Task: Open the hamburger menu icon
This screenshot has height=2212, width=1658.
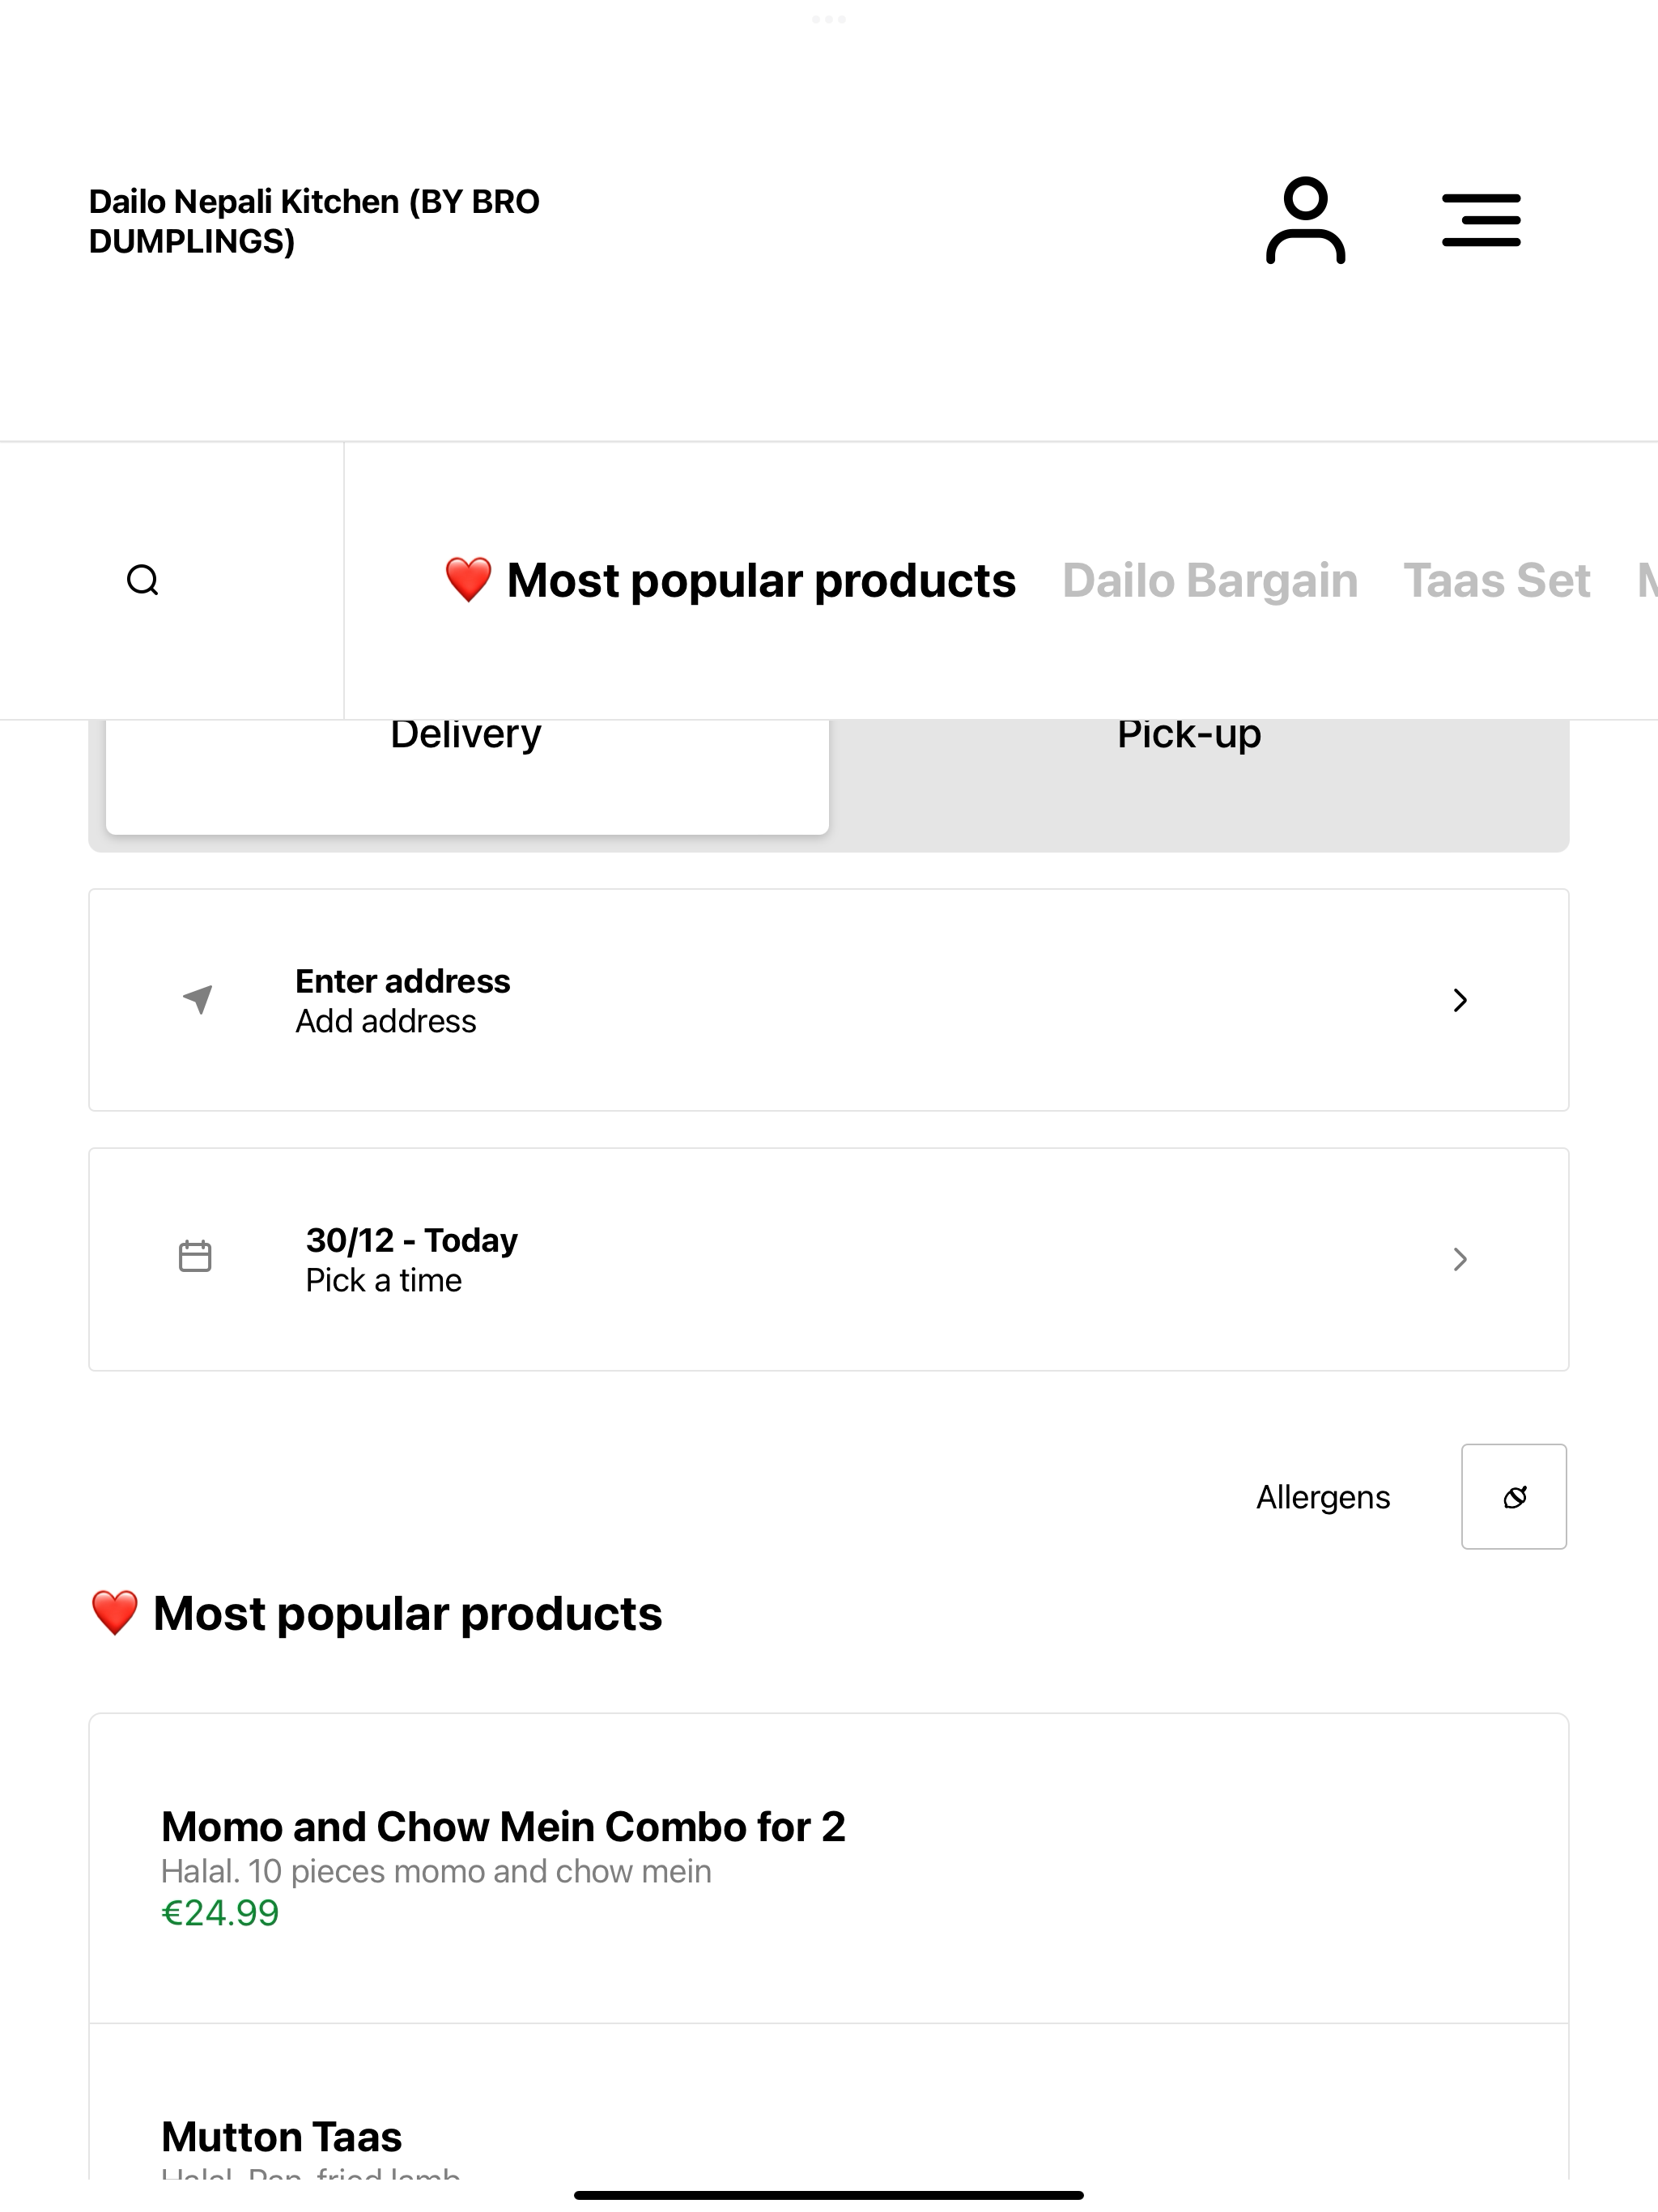Action: tap(1481, 220)
